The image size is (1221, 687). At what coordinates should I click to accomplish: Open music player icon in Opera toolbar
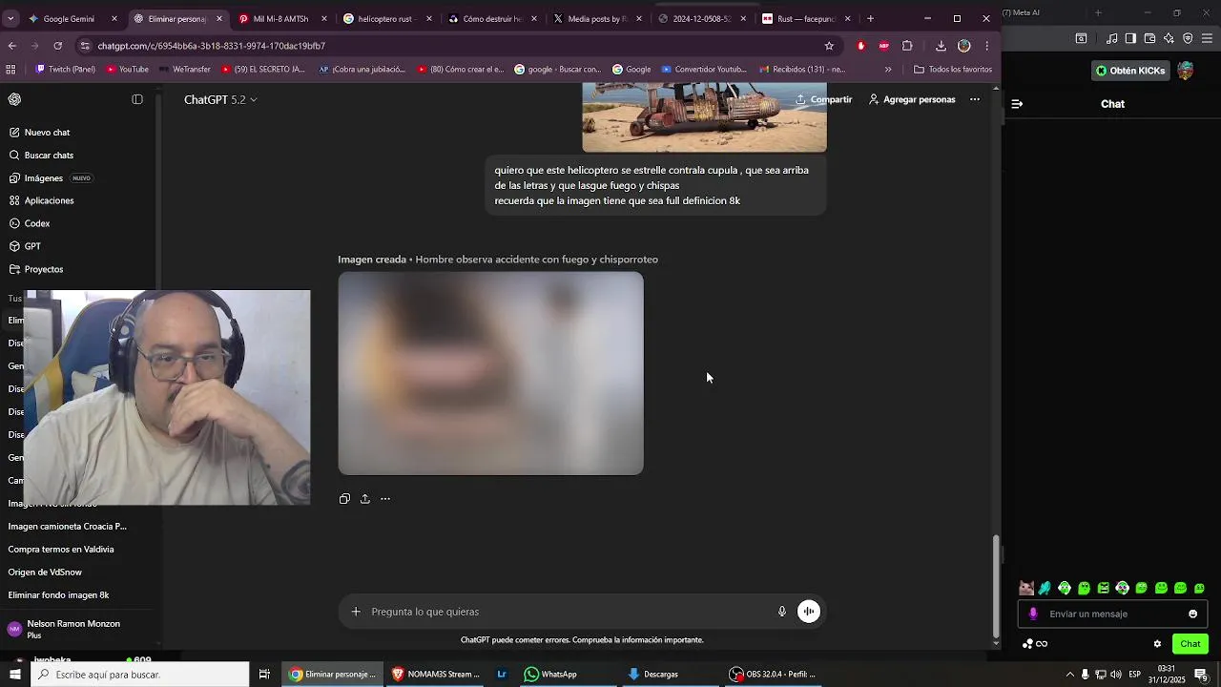(1112, 38)
